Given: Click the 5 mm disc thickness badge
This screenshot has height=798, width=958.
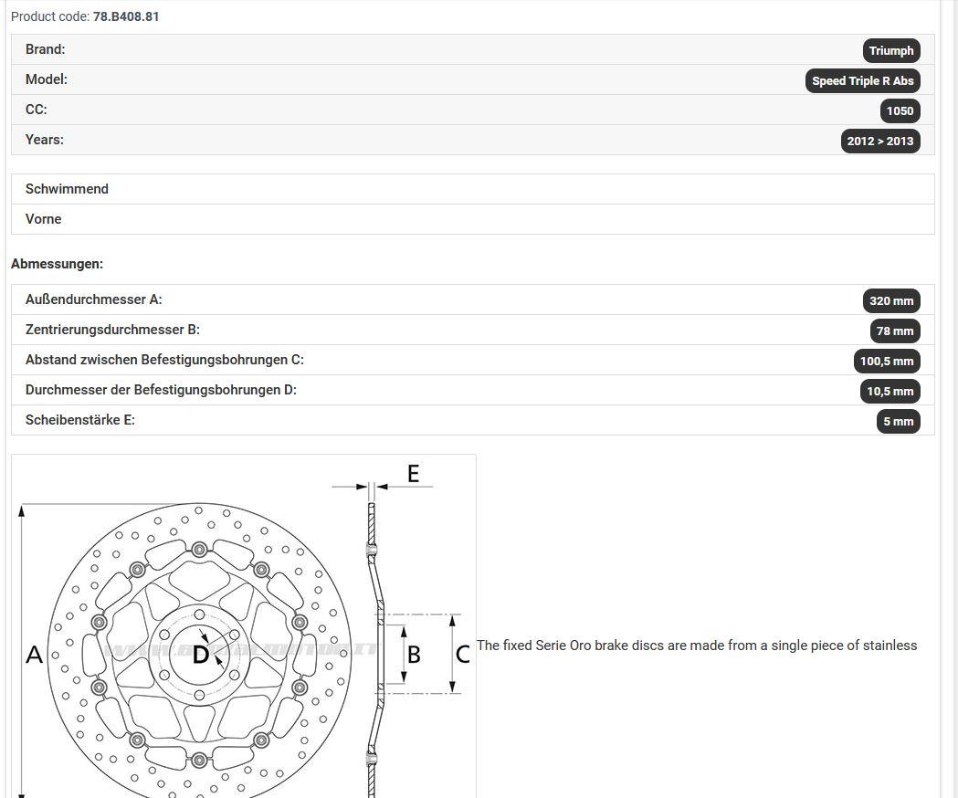Looking at the screenshot, I should click(x=898, y=421).
